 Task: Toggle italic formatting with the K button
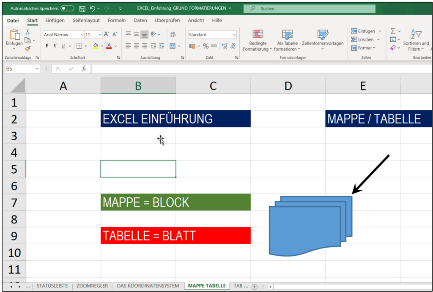(55, 46)
